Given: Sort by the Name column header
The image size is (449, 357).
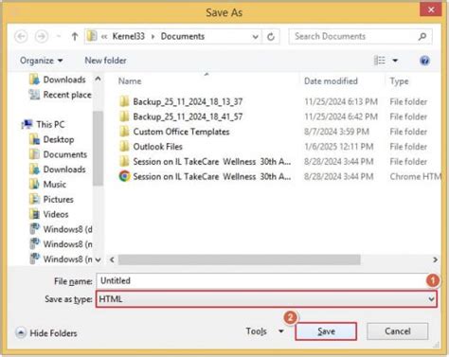Looking at the screenshot, I should click(130, 81).
